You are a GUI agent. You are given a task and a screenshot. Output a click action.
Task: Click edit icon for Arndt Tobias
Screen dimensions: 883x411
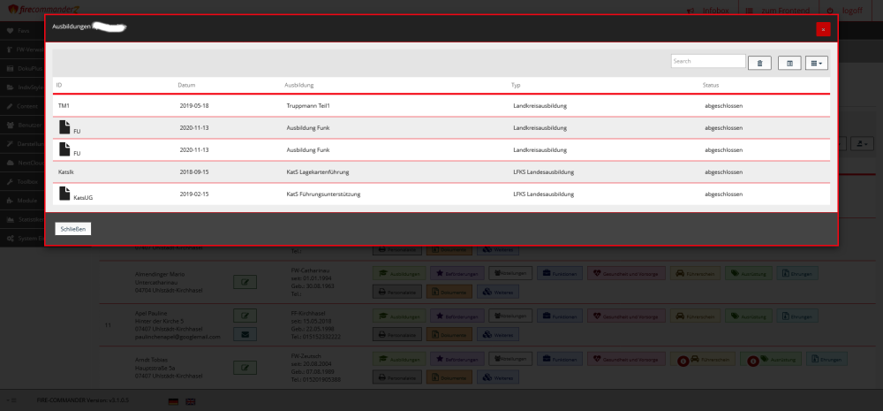(245, 369)
